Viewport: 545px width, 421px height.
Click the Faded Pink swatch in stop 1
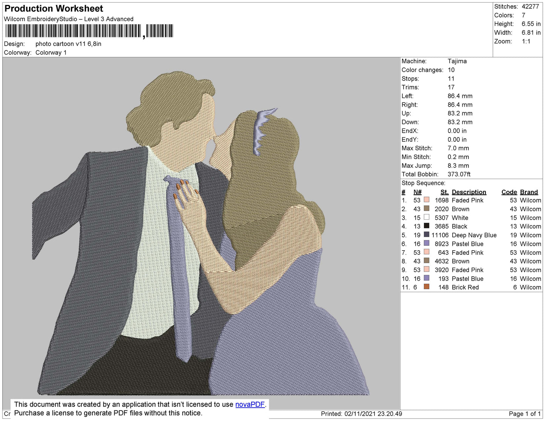427,200
